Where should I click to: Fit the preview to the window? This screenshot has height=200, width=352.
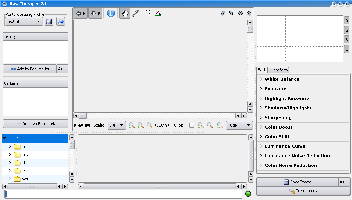tap(149, 125)
